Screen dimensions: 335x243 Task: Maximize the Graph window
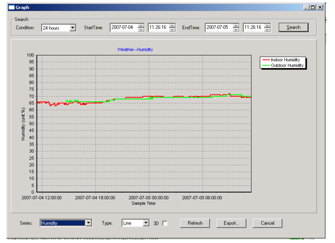point(313,7)
